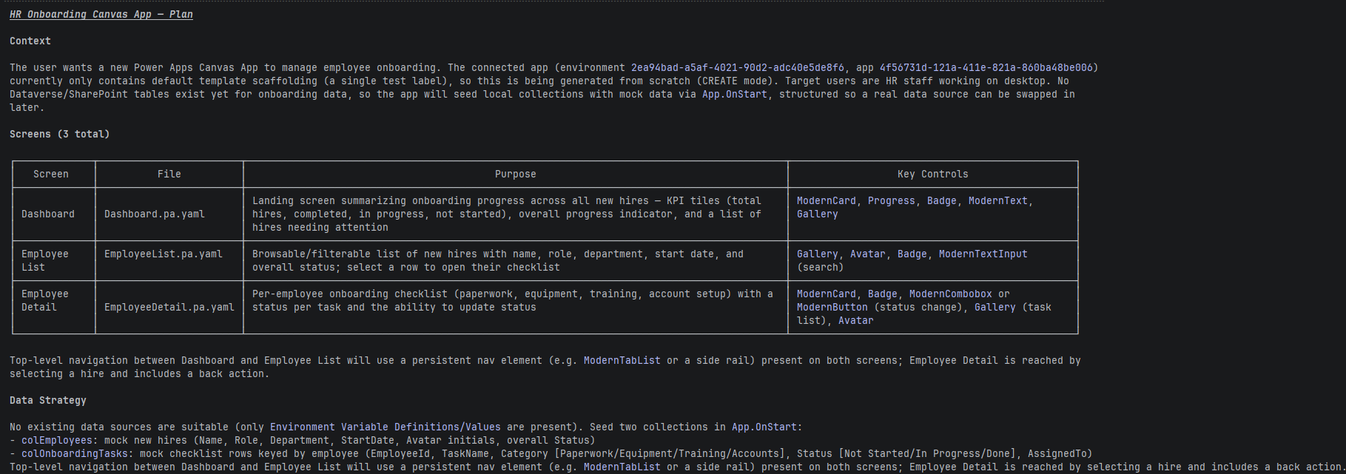Click the "File" table column header
Image resolution: width=1346 pixels, height=474 pixels.
click(169, 174)
